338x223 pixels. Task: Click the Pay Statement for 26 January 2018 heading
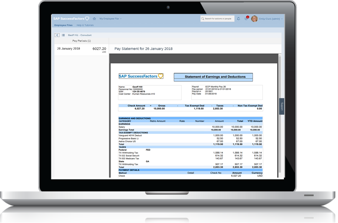pyautogui.click(x=143, y=49)
